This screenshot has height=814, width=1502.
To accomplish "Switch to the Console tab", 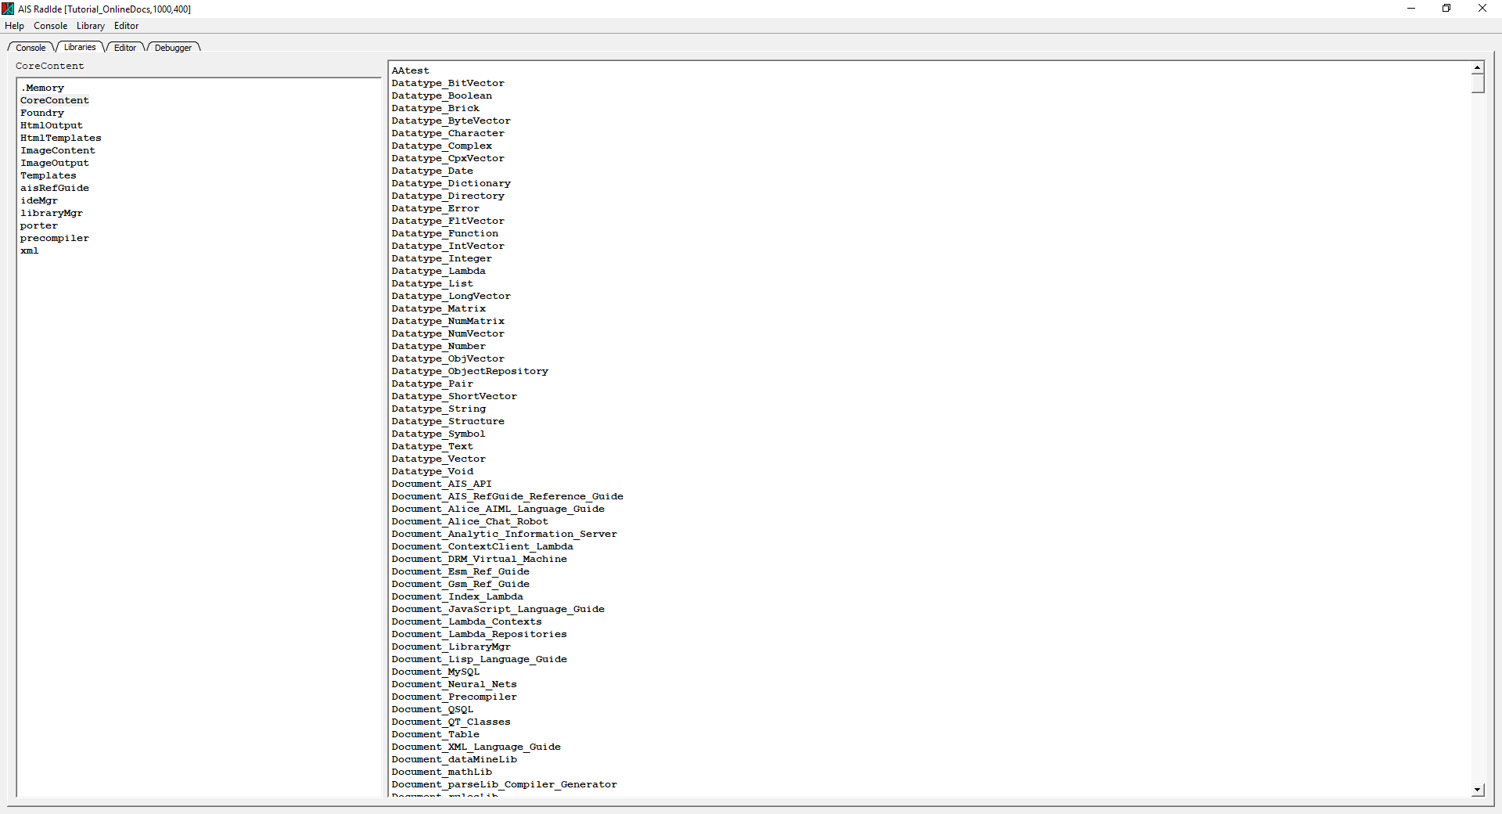I will tap(31, 48).
